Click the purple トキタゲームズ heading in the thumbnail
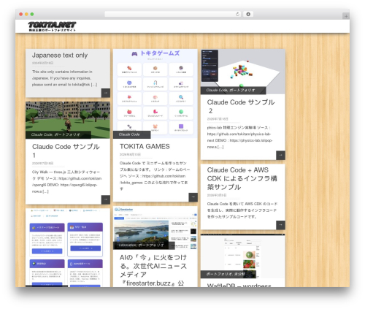The height and width of the screenshot is (309, 365). click(160, 53)
